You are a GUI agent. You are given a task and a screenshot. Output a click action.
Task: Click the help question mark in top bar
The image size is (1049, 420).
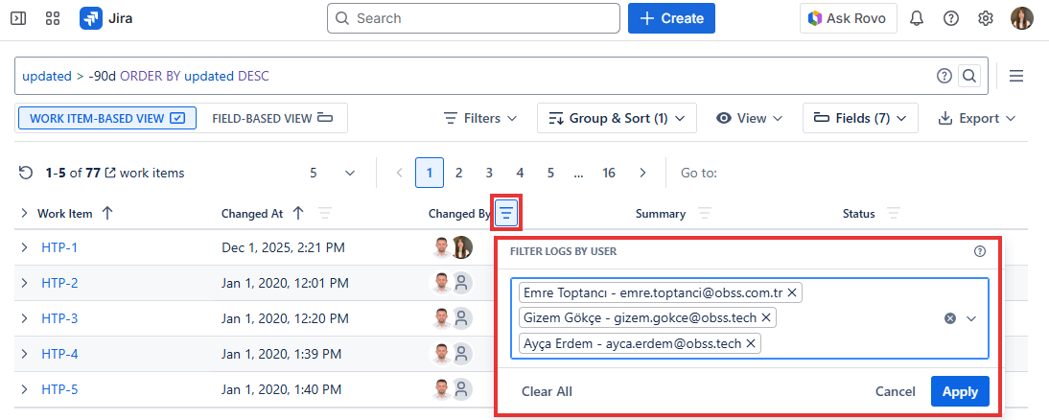[951, 18]
